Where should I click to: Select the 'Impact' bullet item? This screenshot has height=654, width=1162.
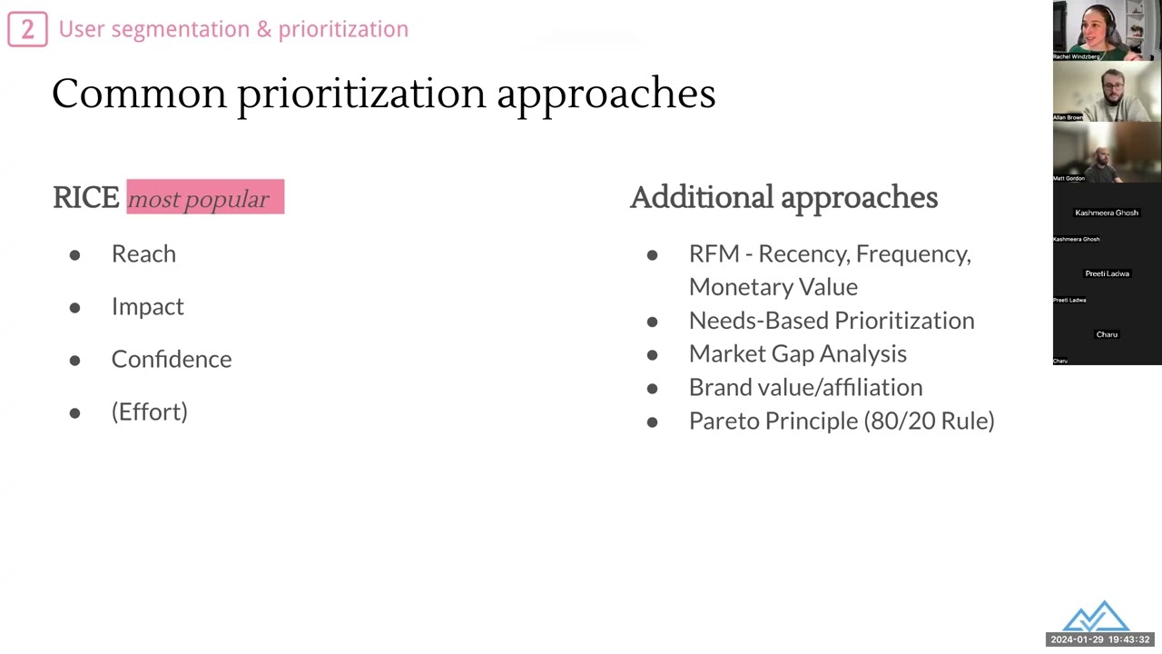147,306
